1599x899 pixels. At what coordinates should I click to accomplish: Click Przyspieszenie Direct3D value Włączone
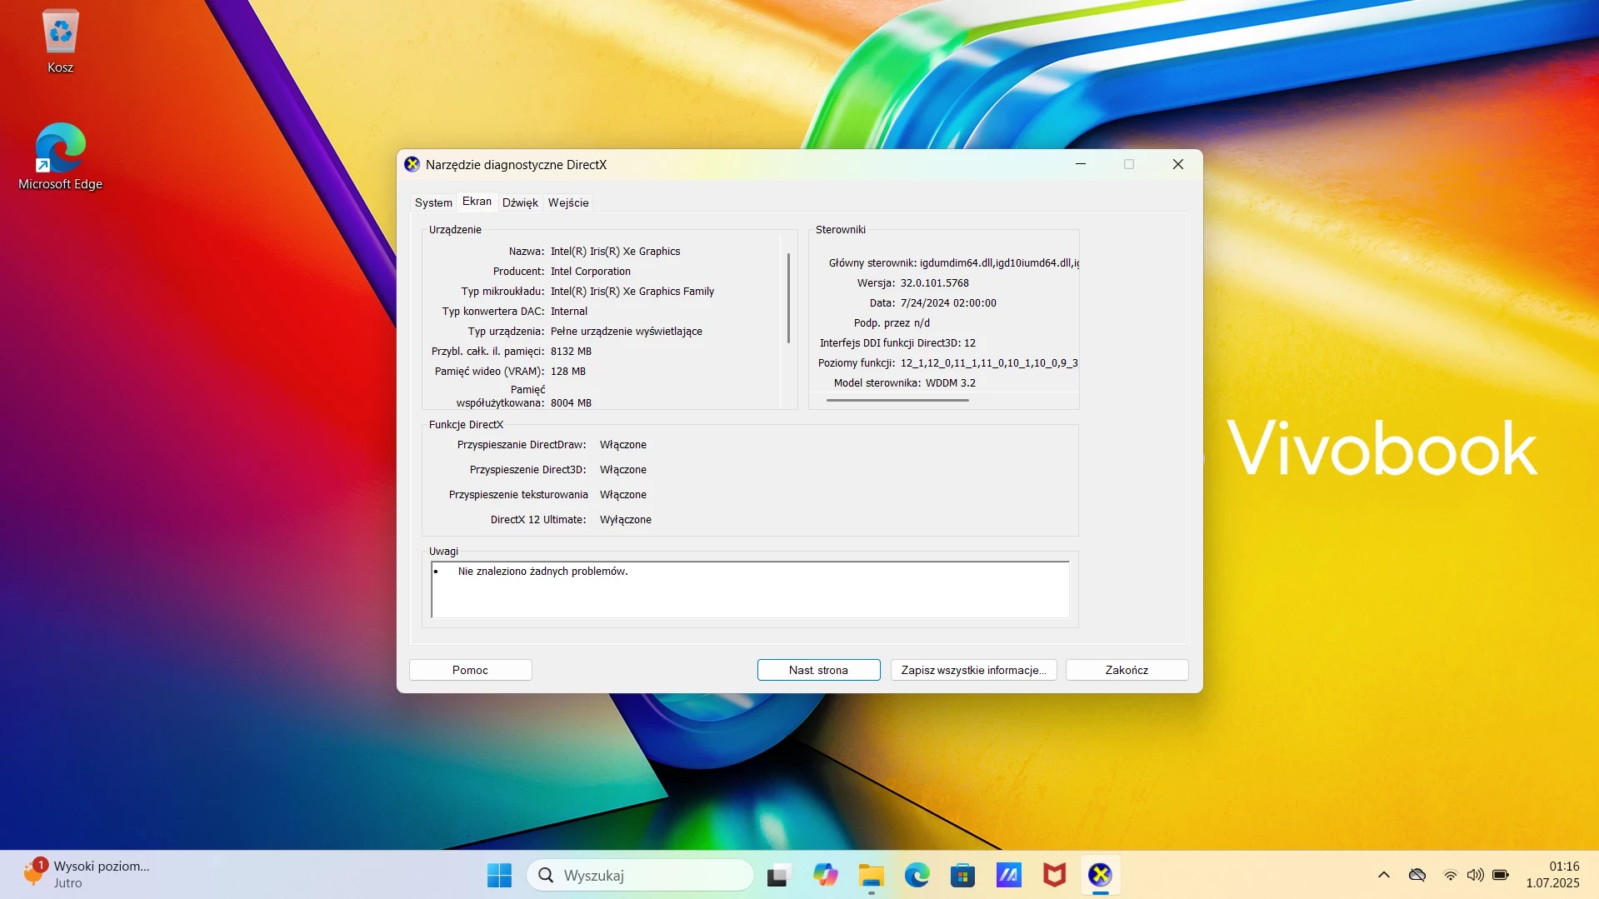(622, 469)
